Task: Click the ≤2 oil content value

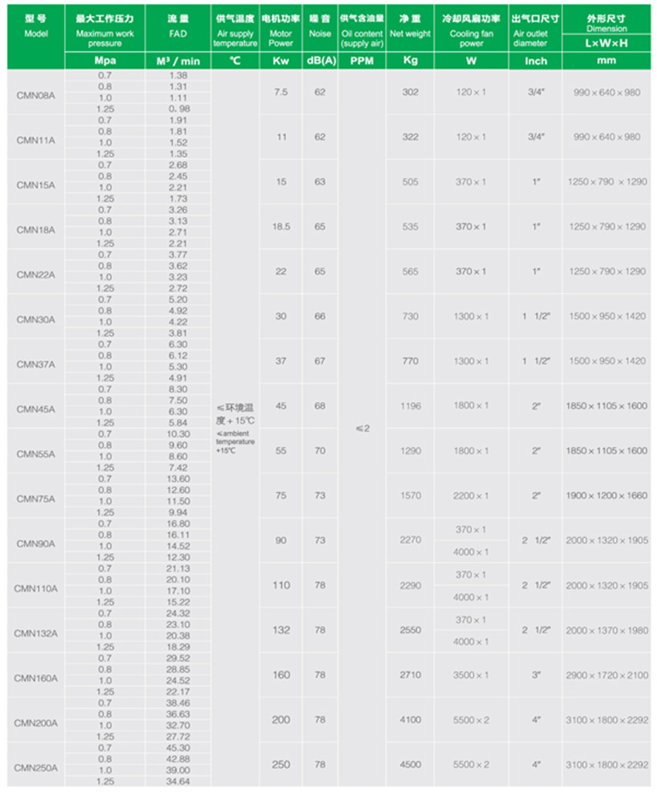Action: coord(362,428)
